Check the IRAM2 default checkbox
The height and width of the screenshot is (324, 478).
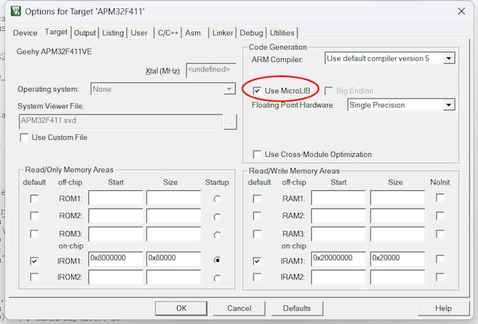(x=257, y=277)
